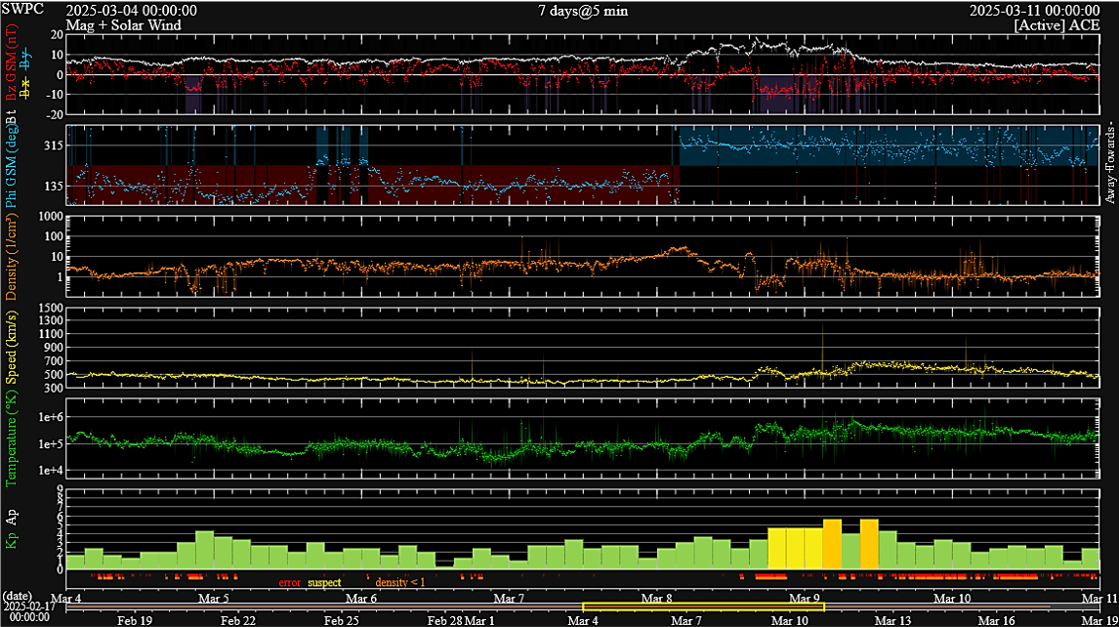Toggle the white Bt series label

12,116
